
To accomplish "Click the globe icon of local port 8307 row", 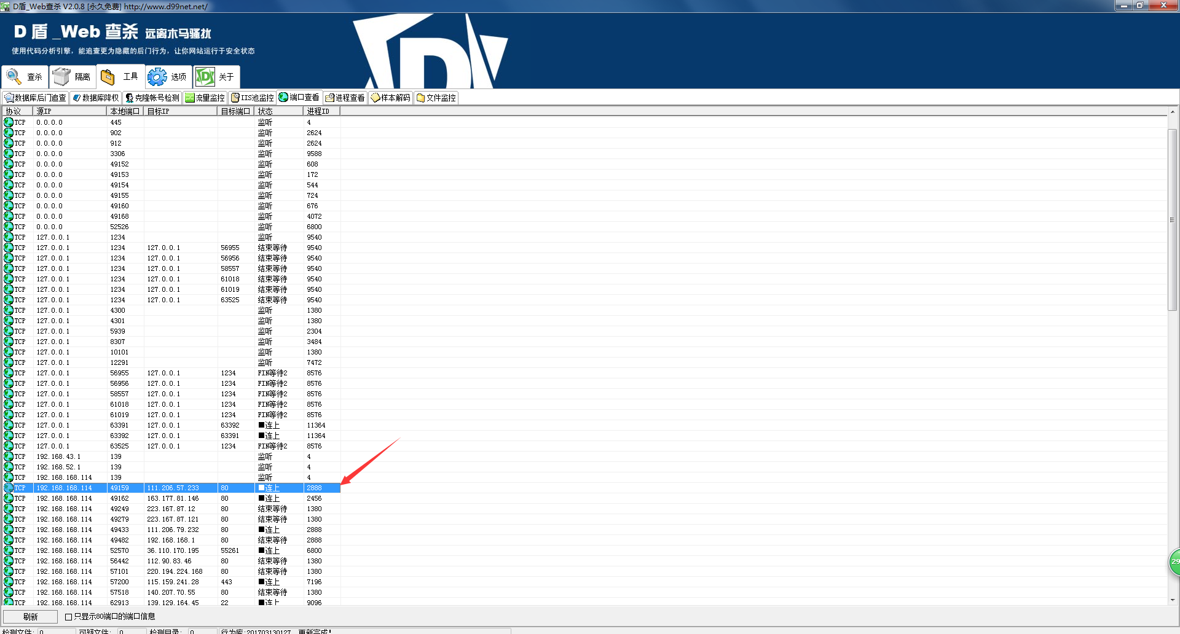I will point(9,342).
